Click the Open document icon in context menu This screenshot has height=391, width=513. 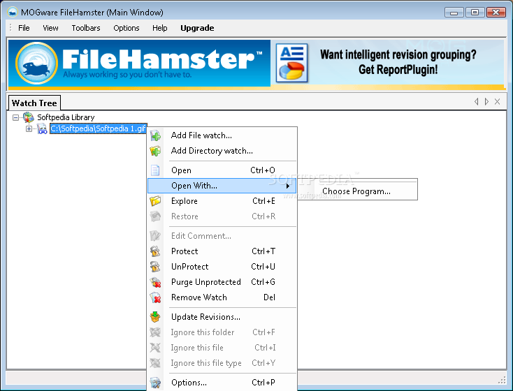click(x=155, y=170)
